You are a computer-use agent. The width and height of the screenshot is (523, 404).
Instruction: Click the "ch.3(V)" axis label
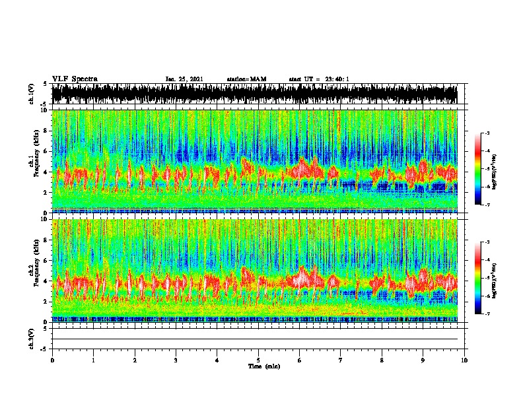pyautogui.click(x=32, y=339)
